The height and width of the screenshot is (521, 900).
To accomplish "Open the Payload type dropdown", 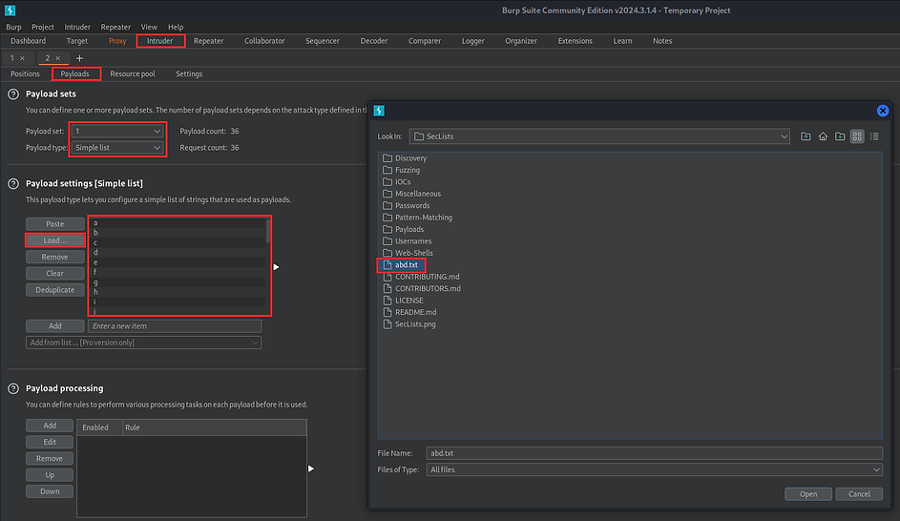I will pos(118,148).
